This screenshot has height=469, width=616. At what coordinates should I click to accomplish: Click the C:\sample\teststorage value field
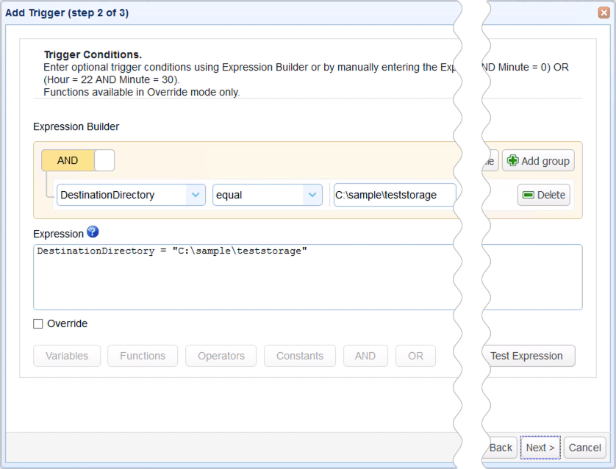click(x=397, y=195)
